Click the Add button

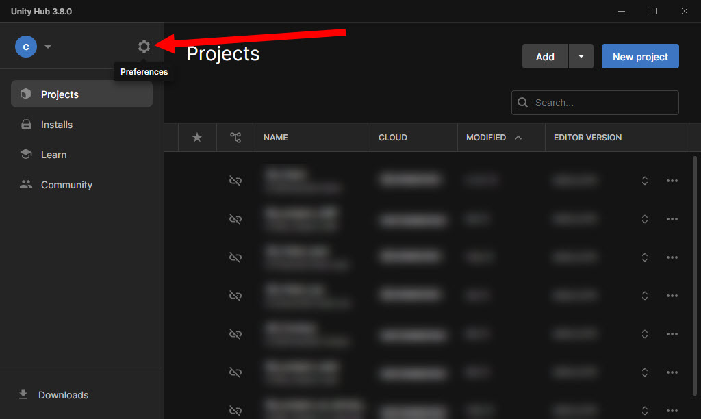click(x=545, y=56)
